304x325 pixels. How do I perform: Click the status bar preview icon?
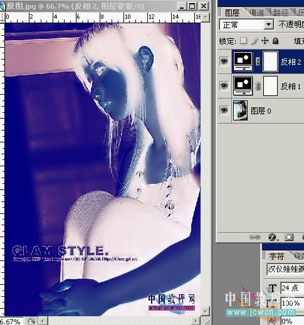(31, 321)
